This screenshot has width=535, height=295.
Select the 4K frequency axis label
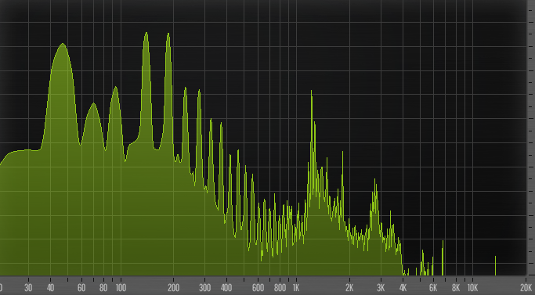click(x=403, y=288)
